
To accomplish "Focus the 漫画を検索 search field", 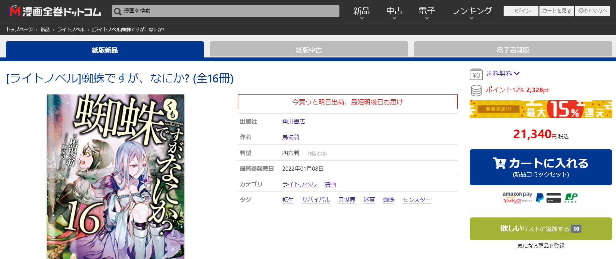I will pyautogui.click(x=225, y=11).
